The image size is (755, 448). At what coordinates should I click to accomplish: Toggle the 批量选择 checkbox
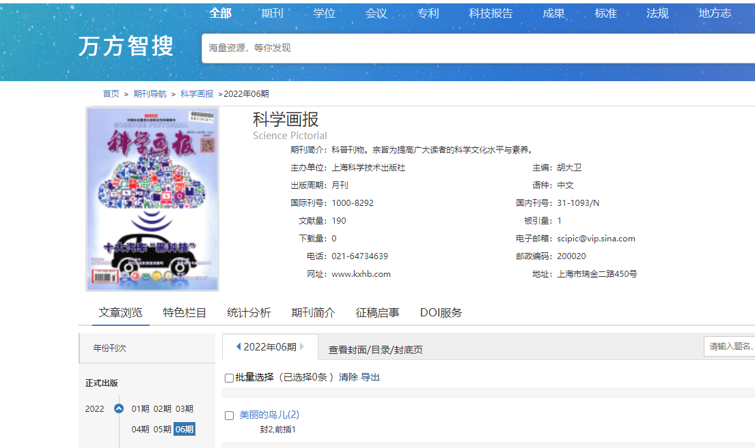coord(229,378)
